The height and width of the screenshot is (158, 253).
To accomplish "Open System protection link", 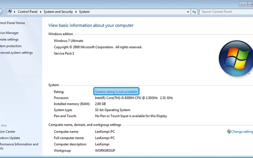I will coord(11,46).
